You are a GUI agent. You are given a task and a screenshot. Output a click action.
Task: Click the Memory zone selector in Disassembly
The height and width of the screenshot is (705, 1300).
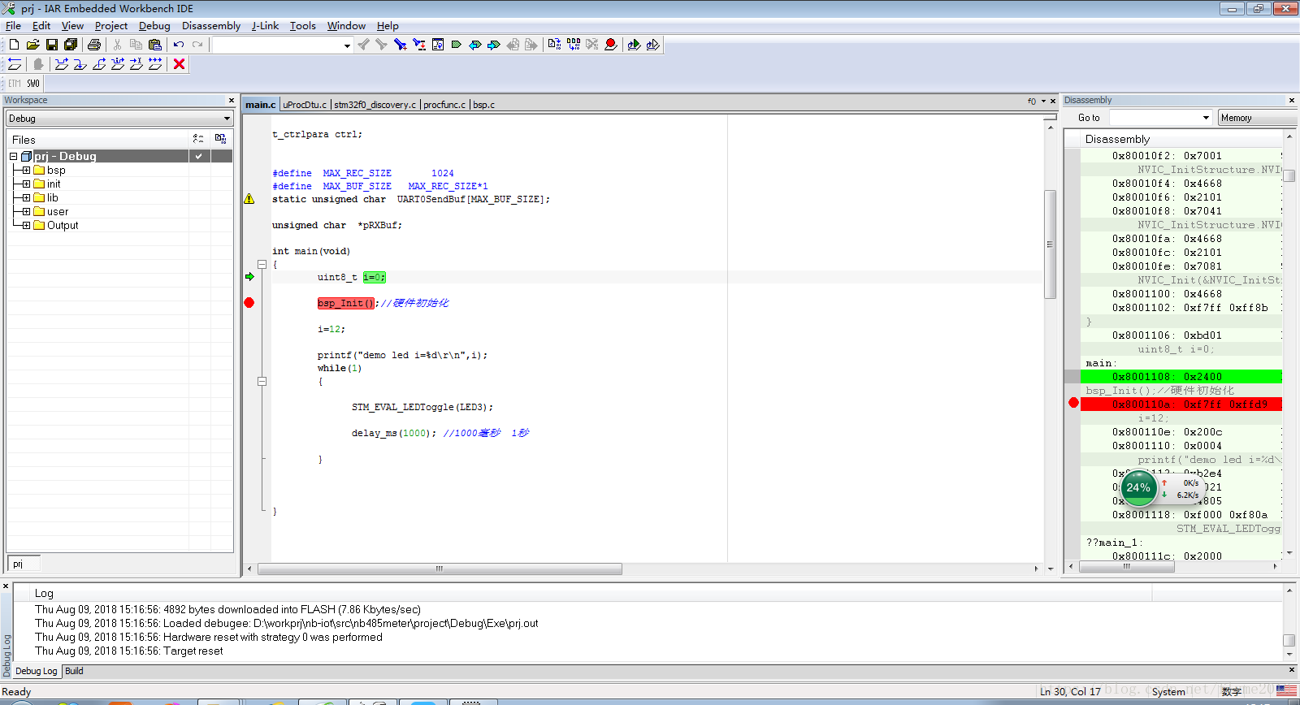[1257, 118]
